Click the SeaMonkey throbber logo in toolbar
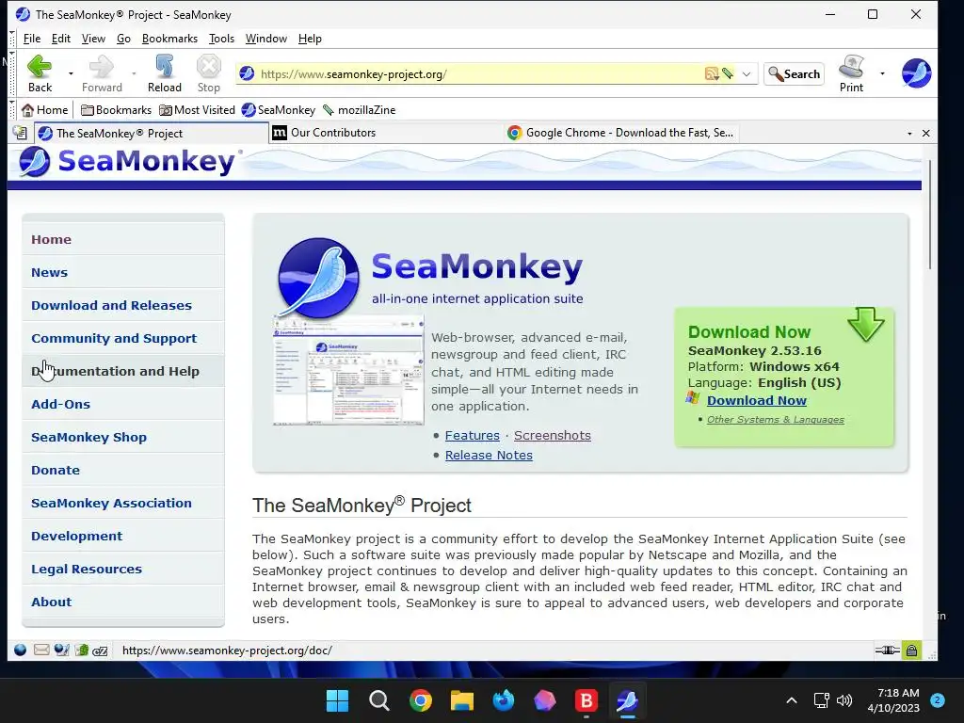964x723 pixels. pyautogui.click(x=916, y=73)
